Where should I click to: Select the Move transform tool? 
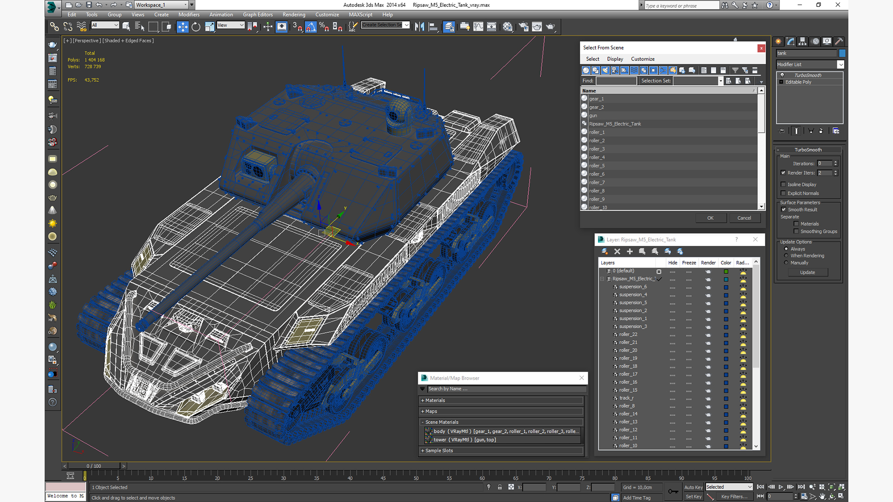(x=182, y=27)
